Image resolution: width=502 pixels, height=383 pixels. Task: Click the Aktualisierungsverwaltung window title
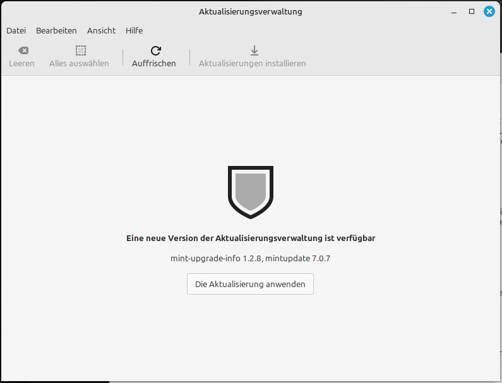250,11
